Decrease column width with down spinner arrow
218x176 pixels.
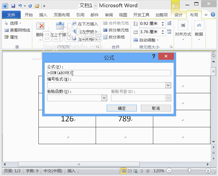coord(163,33)
